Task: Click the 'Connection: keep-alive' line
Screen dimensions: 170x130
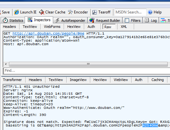Action: coord(28,101)
